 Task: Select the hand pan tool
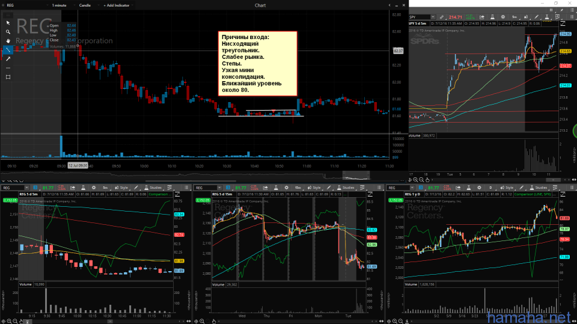(8, 40)
